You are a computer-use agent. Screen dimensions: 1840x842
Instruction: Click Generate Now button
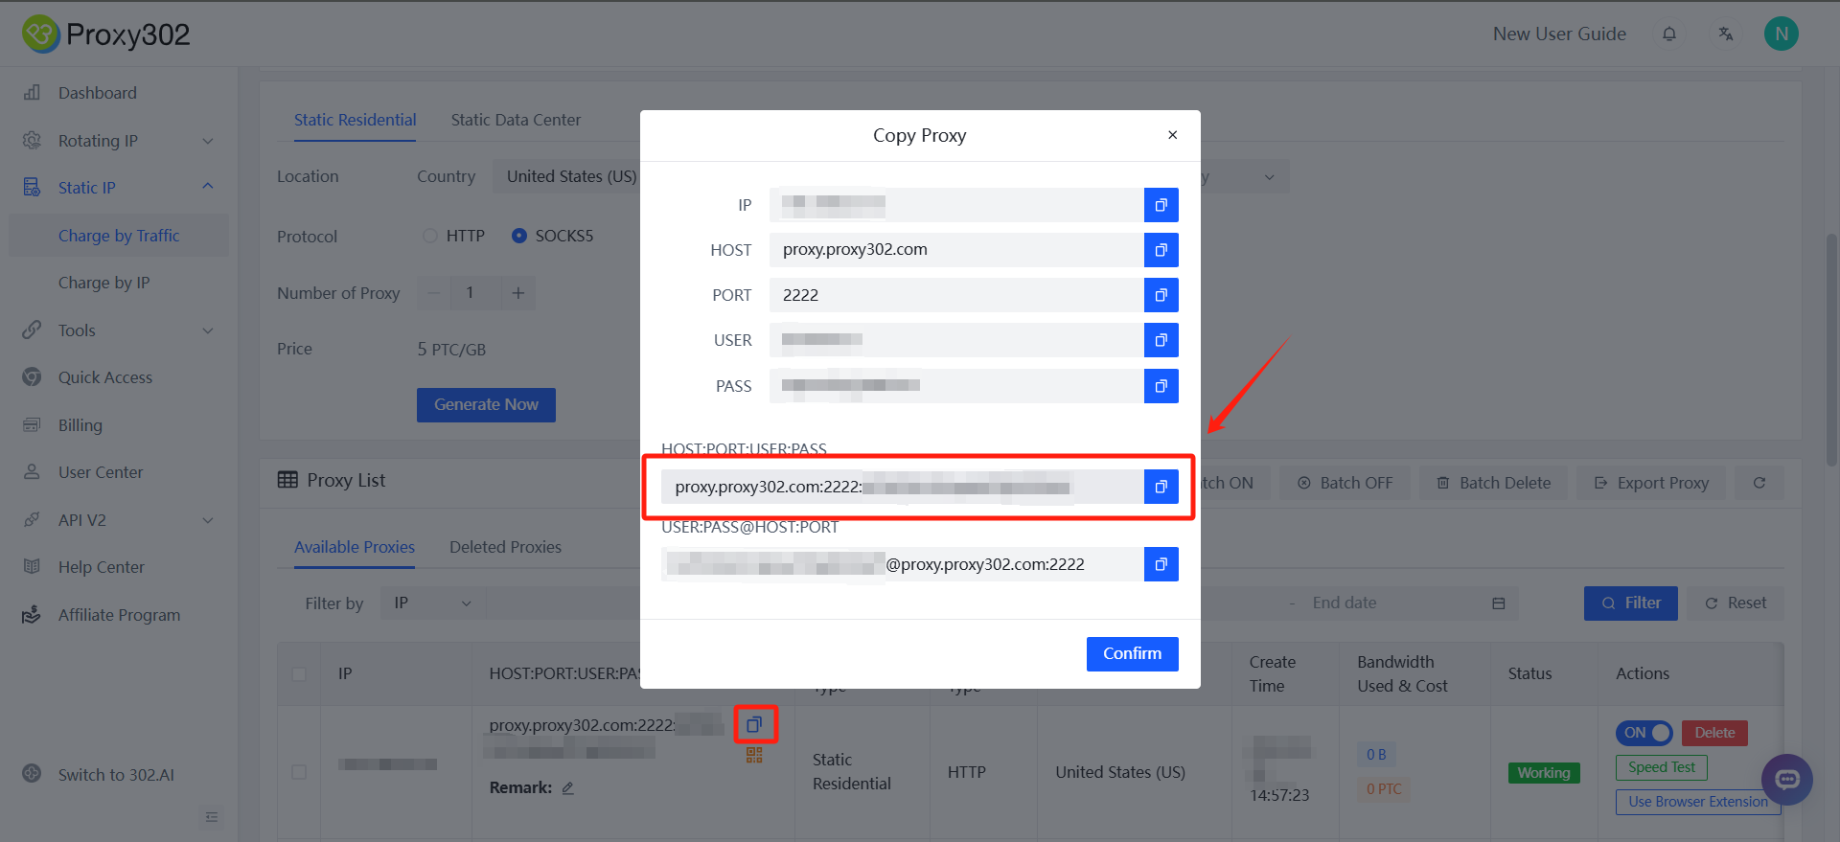(486, 405)
